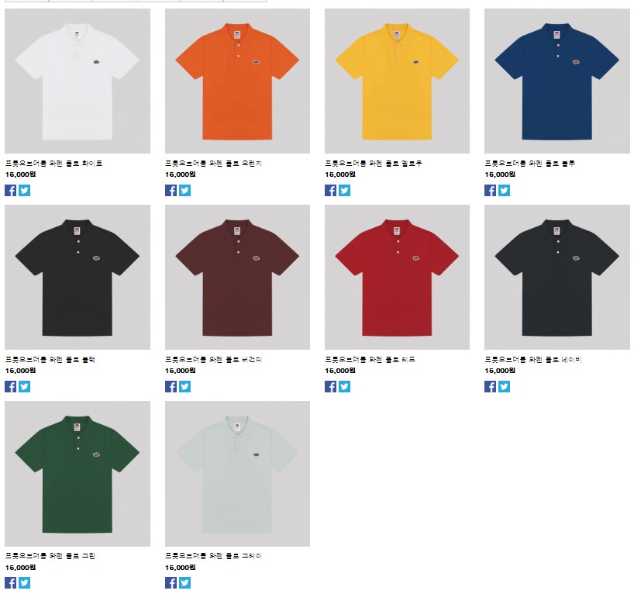Open the black polo product title link
This screenshot has height=594, width=634.
[x=50, y=359]
